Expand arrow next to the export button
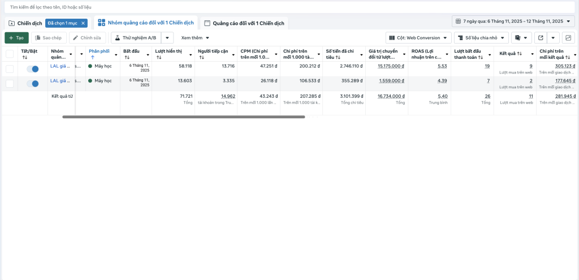 [554, 38]
